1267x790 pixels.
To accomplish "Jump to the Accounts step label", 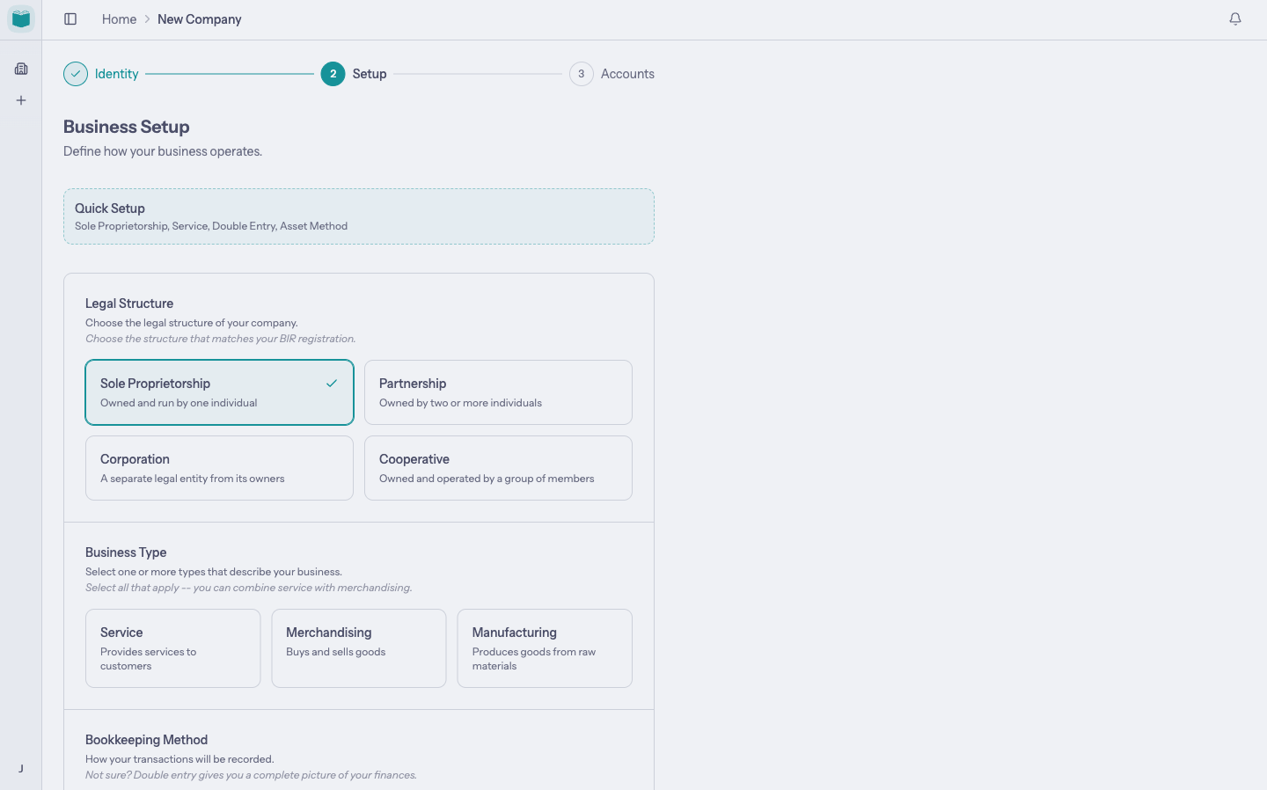I will (627, 74).
